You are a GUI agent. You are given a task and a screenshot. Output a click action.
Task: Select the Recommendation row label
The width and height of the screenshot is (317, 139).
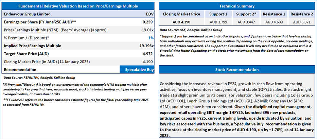coord(20,70)
